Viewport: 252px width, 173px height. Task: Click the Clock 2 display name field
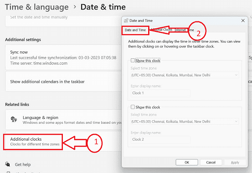(160, 139)
